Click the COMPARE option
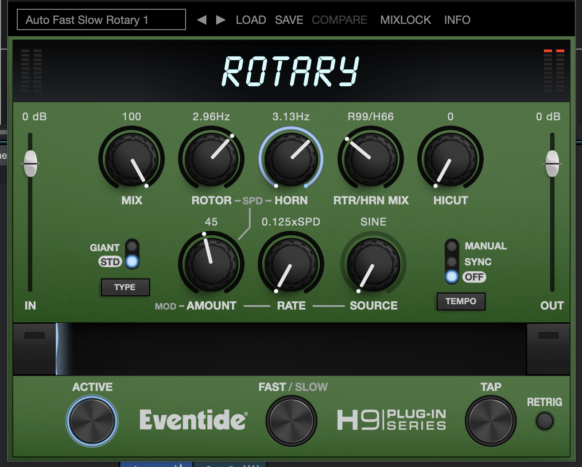This screenshot has width=582, height=467. [339, 20]
